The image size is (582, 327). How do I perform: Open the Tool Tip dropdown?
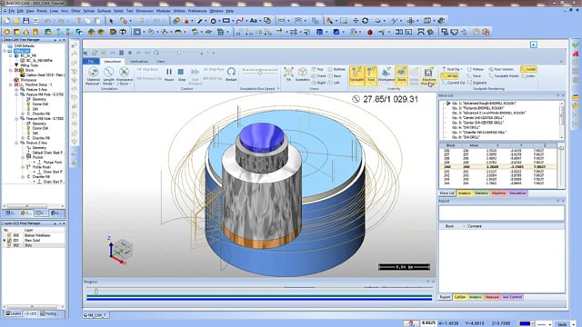tap(452, 69)
